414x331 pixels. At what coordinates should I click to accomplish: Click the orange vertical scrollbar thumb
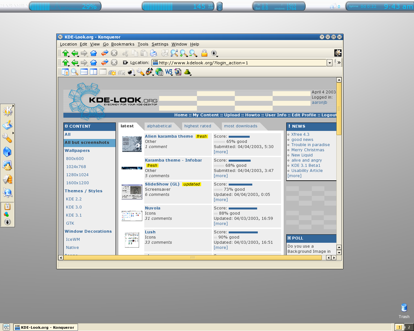pyautogui.click(x=339, y=109)
